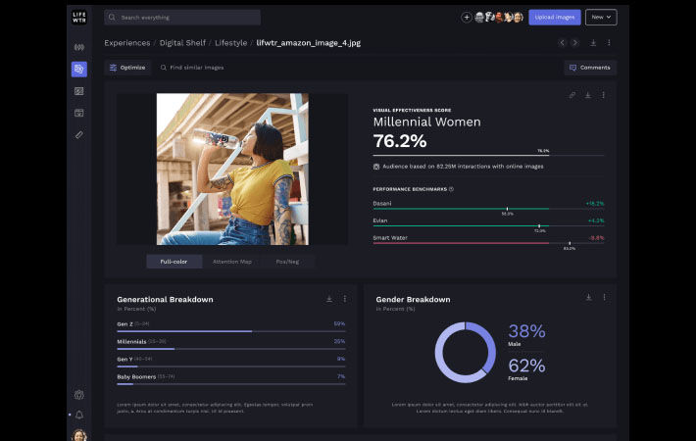Click the LIFE WTR logo
The image size is (696, 441).
click(x=79, y=18)
